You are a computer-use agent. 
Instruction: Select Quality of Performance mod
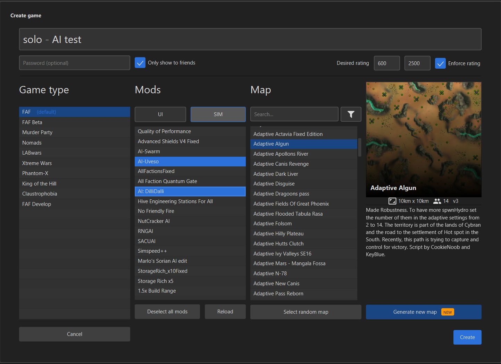coord(190,131)
